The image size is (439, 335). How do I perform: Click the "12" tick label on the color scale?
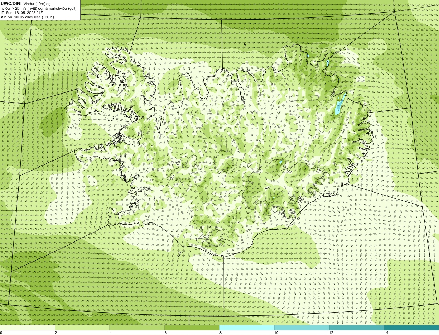[x=331, y=333]
